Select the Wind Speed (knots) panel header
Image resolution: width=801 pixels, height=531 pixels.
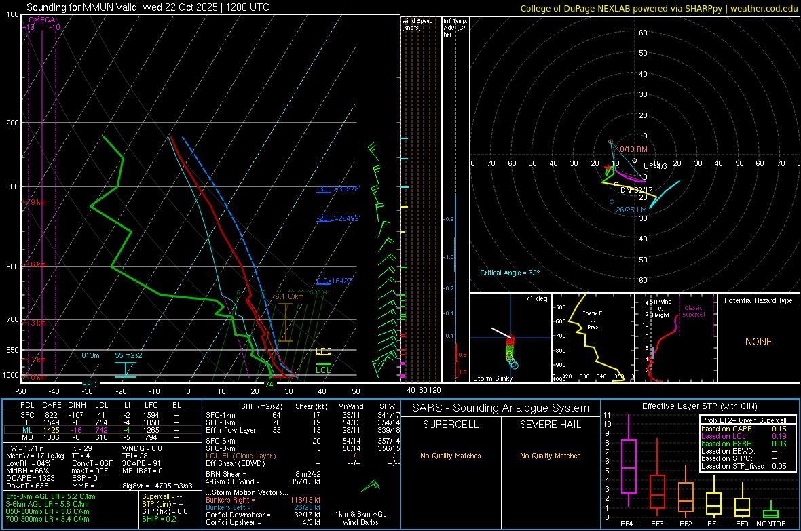(x=417, y=24)
